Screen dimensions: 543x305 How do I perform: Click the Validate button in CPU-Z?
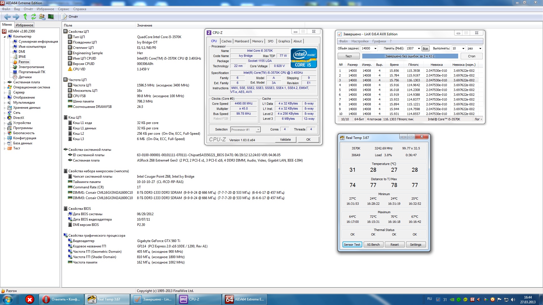click(285, 140)
